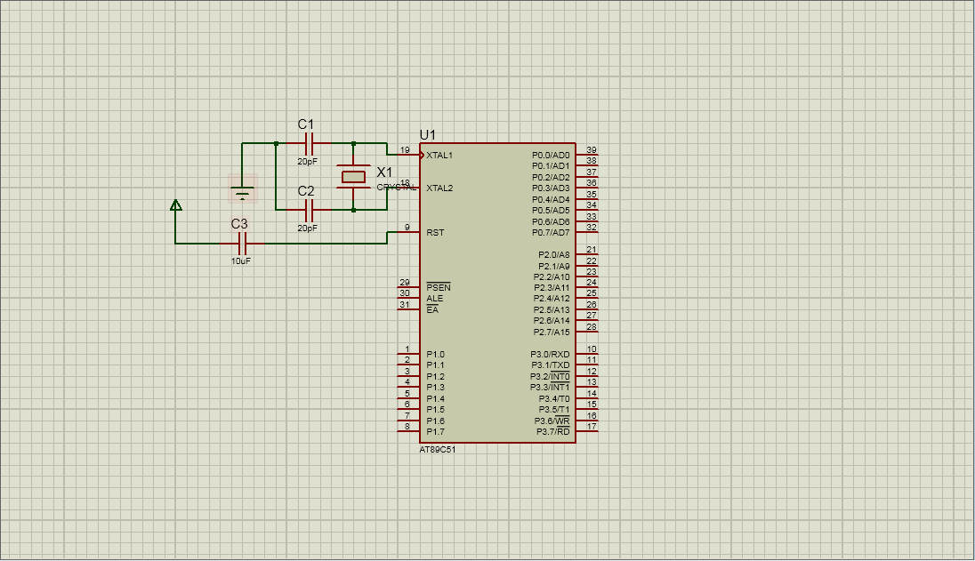This screenshot has width=975, height=561.
Task: Select the U1 reference label
Action: [428, 134]
